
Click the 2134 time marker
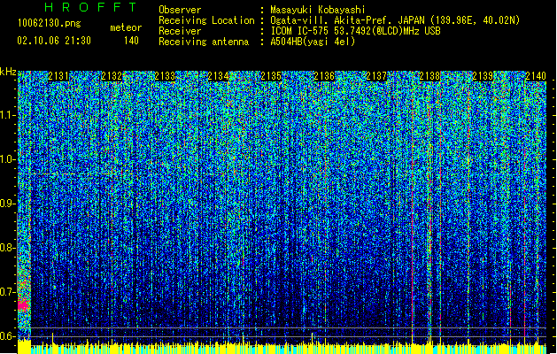point(218,76)
